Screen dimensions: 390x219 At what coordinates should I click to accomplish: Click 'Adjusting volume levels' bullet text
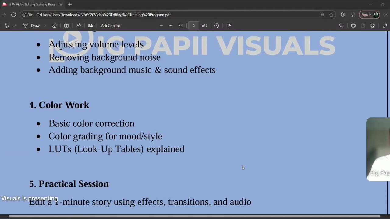tap(96, 44)
